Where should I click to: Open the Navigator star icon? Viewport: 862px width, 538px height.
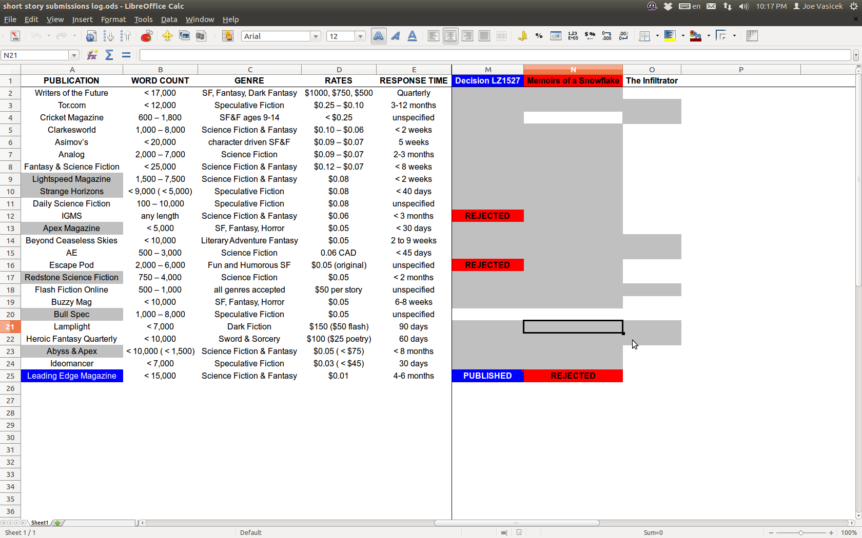(x=167, y=36)
